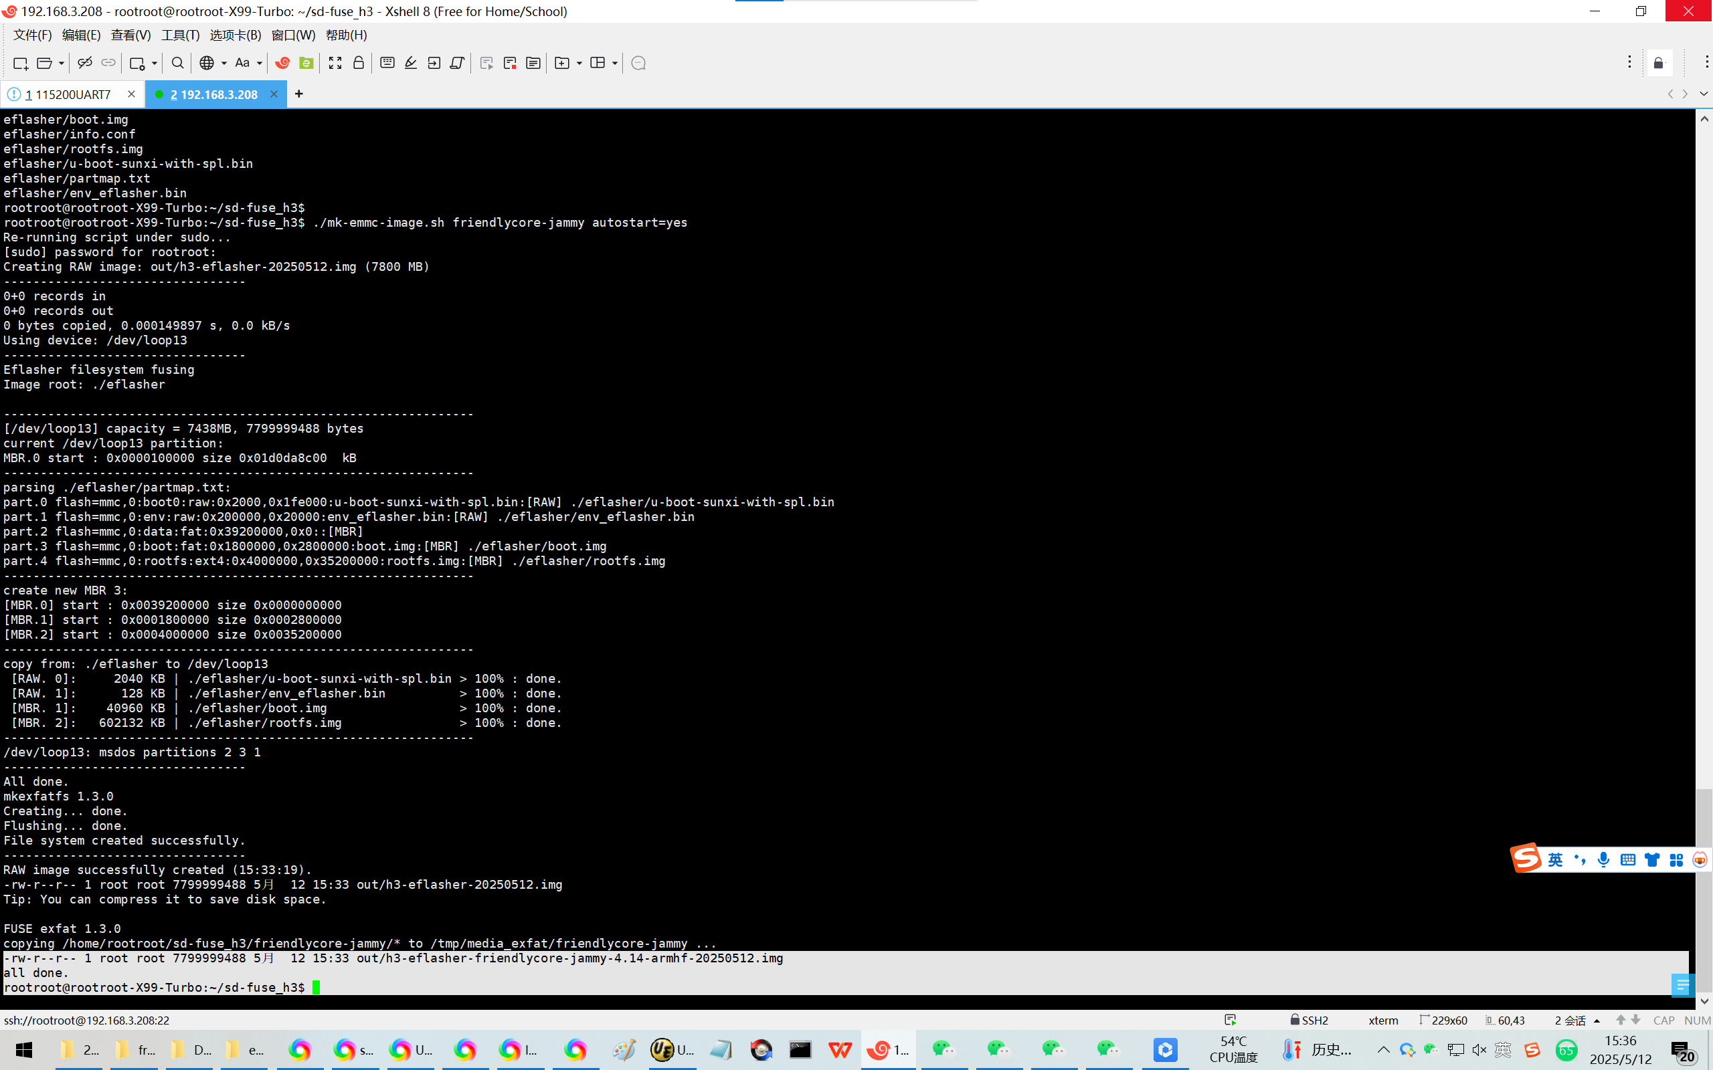The width and height of the screenshot is (1713, 1070).
Task: Expand the font Aa dropdown arrow
Action: click(260, 63)
